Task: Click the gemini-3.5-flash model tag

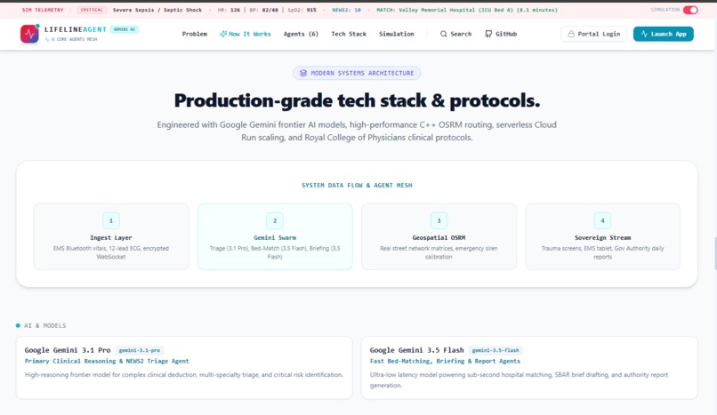Action: coord(495,350)
